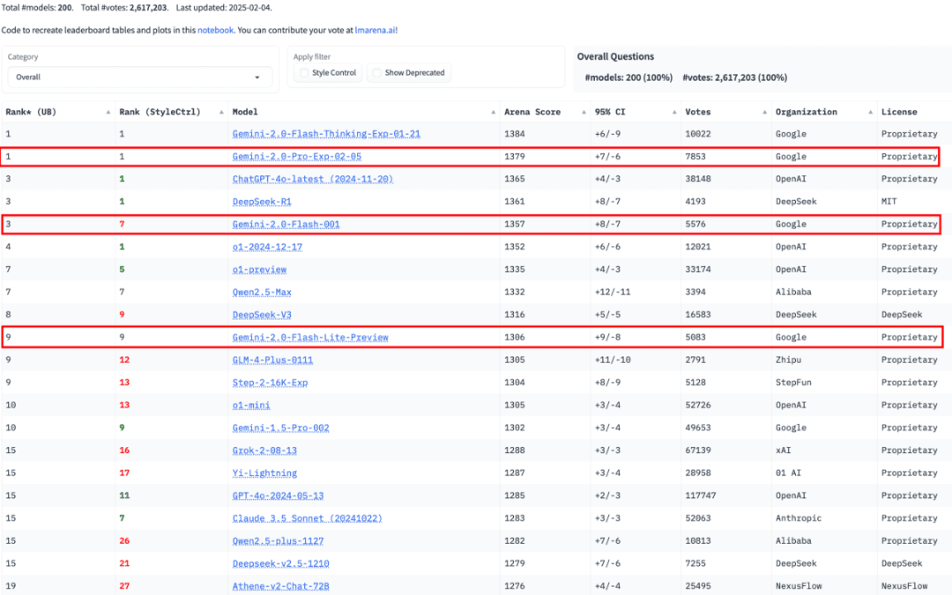
Task: Select Arena Score cell 1379
Action: (514, 157)
